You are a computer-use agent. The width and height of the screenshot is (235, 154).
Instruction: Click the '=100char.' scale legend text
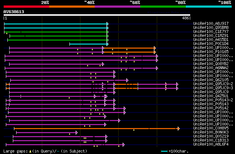coord(178,151)
